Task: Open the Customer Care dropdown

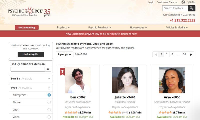Action: click(167, 2)
